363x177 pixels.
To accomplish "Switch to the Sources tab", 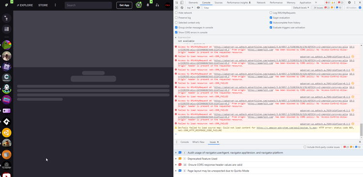I will (219, 2).
